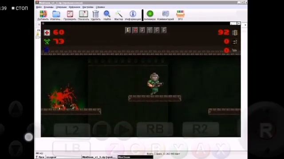Viewport: 284px width, 159px height.
Task: Select weapon slot 4 in HUD
Action: [150, 30]
